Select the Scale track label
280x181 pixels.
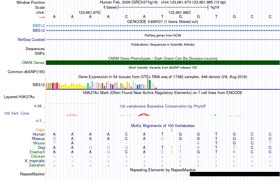[40, 7]
